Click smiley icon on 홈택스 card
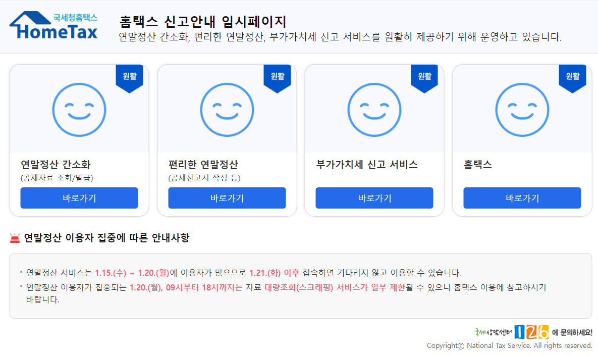598x355 pixels. (x=522, y=110)
